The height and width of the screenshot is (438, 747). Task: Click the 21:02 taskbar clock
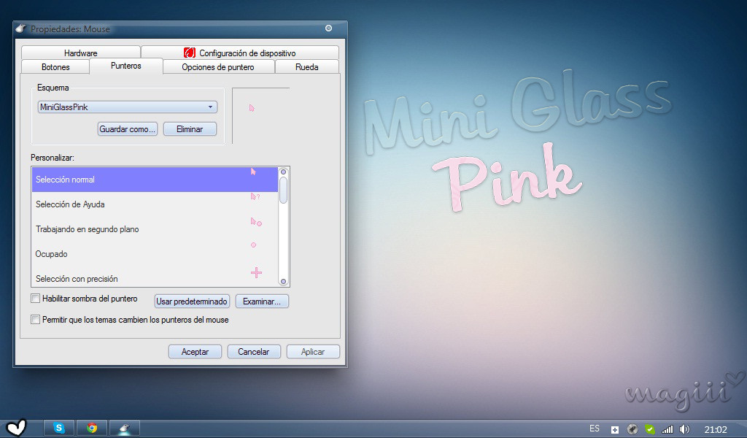tap(716, 429)
